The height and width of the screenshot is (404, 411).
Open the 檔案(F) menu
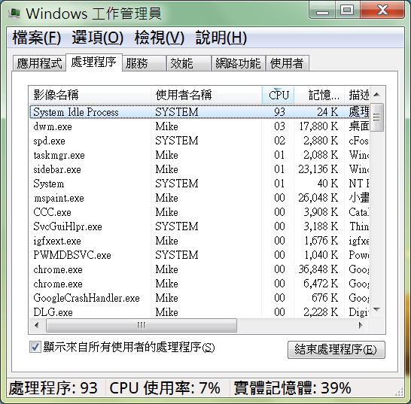[36, 38]
